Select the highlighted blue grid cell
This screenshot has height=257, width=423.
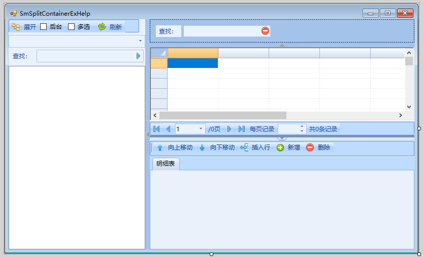(x=192, y=63)
